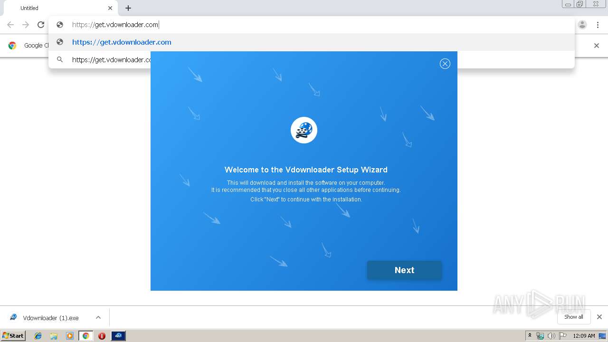Open a new tab with plus button

128,8
